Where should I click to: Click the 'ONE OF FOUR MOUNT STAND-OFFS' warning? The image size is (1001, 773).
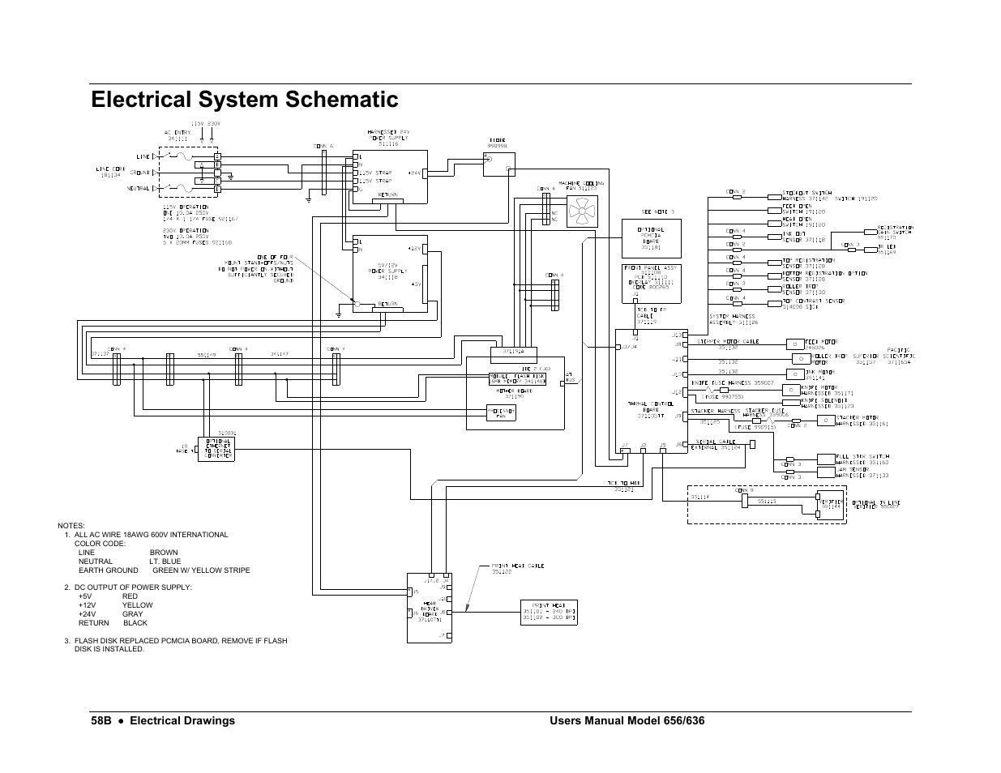(x=255, y=269)
